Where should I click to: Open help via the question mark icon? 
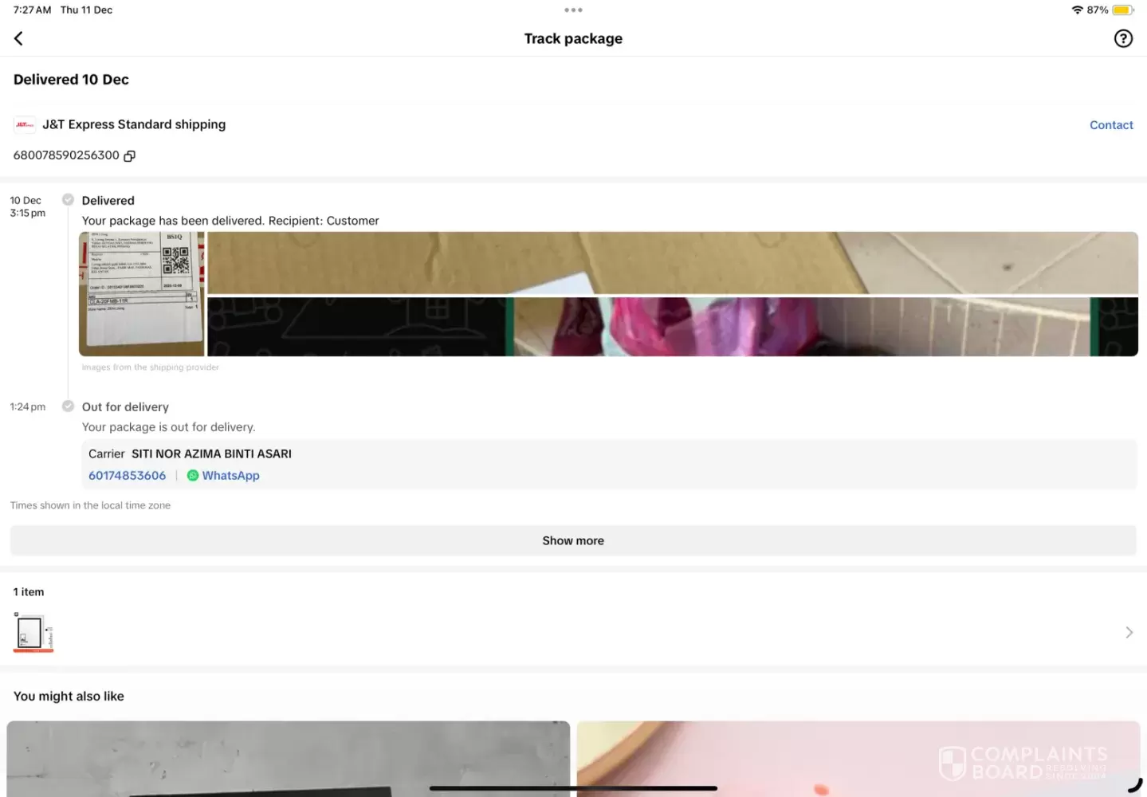click(x=1122, y=38)
